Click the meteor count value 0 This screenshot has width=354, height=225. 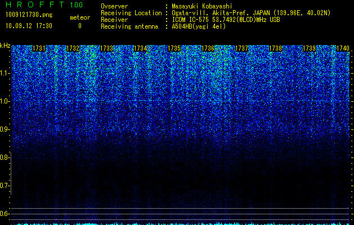pos(80,26)
